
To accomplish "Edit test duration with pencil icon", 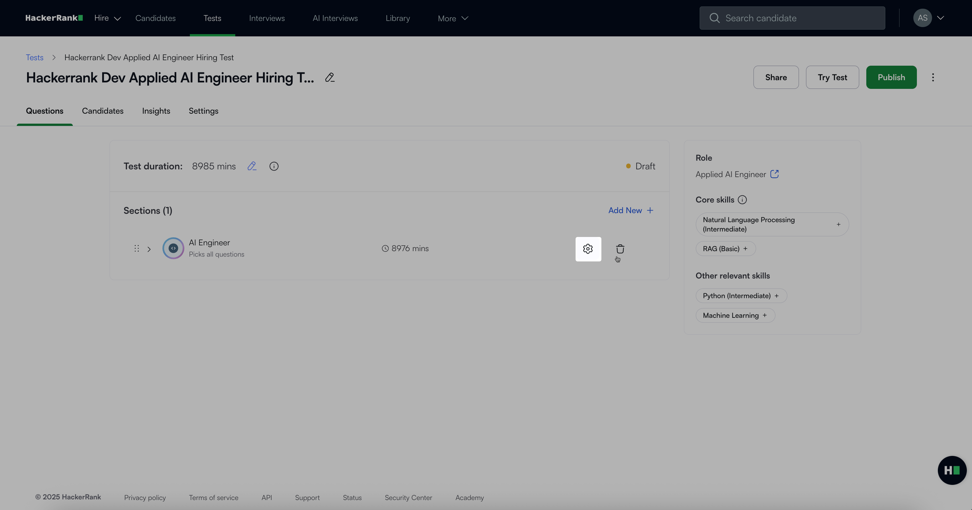I will tap(252, 166).
